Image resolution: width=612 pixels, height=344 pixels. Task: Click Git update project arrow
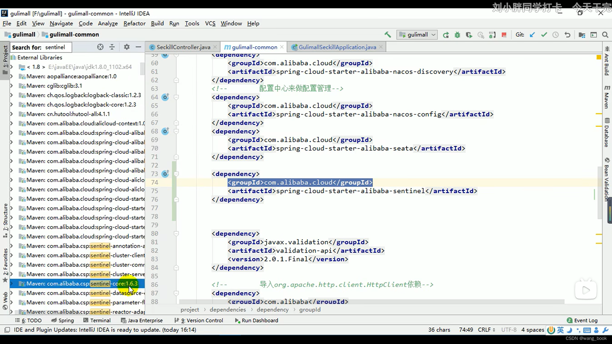(532, 35)
